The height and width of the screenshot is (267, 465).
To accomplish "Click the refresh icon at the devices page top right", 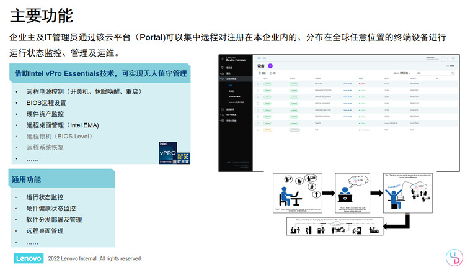I will [448, 66].
